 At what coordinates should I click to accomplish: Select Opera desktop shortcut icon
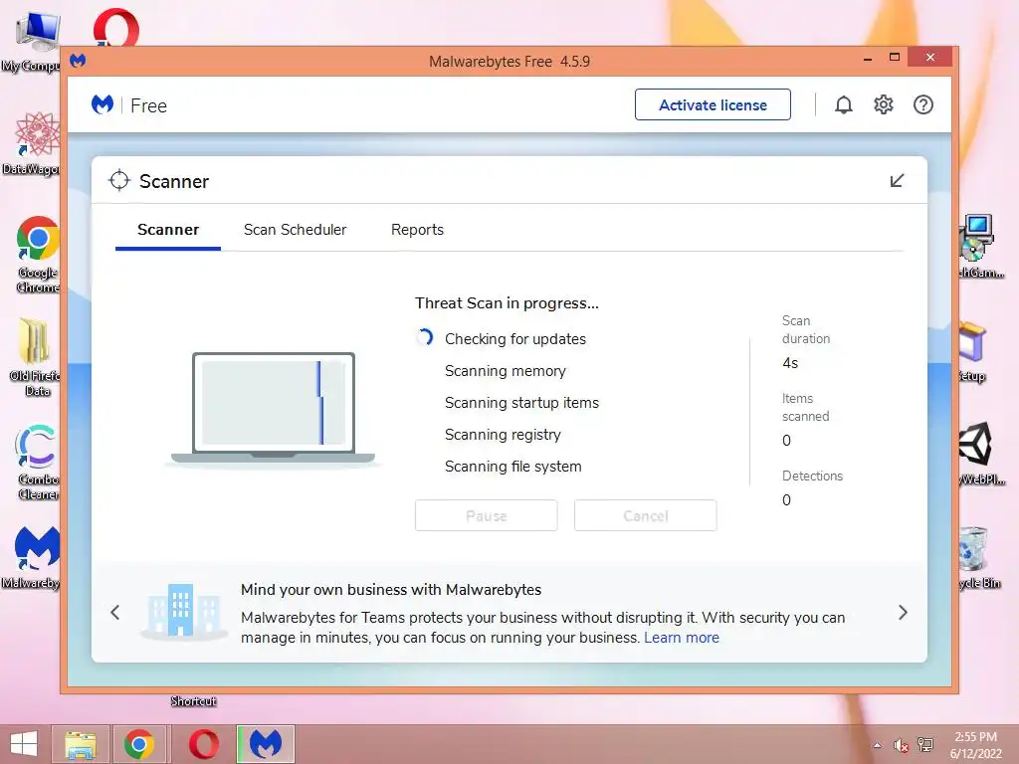click(115, 27)
